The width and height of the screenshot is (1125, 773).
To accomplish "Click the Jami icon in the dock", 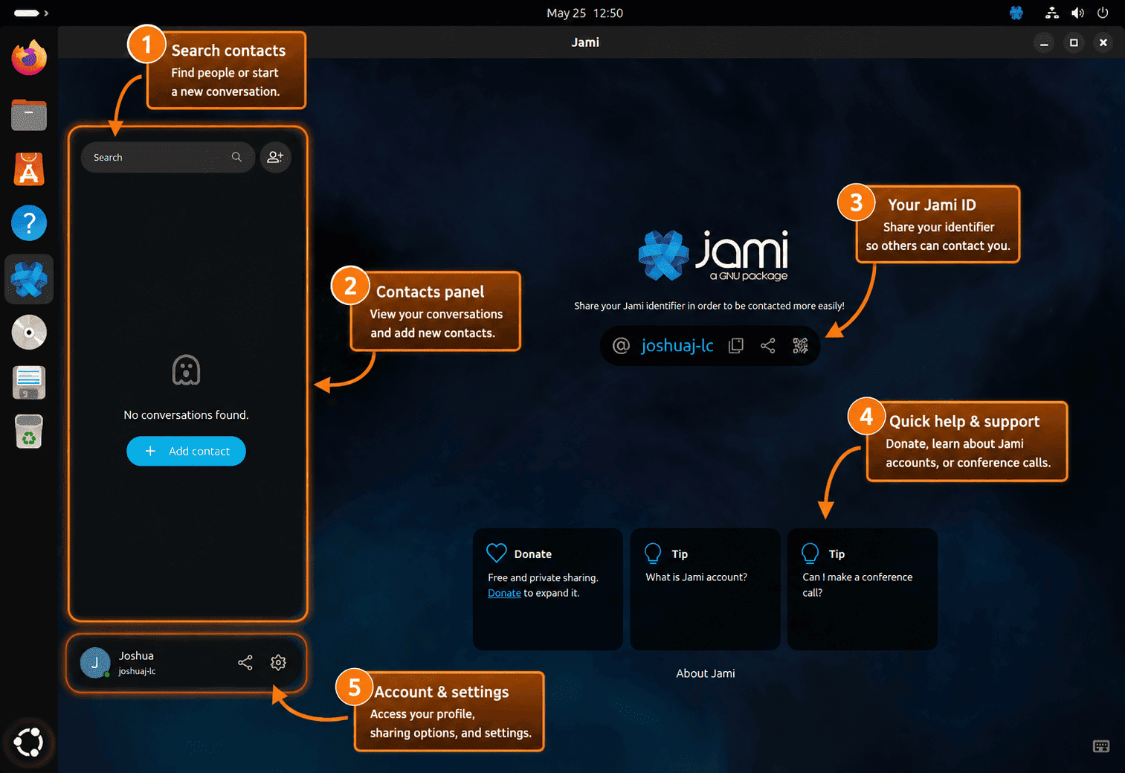I will pos(29,279).
